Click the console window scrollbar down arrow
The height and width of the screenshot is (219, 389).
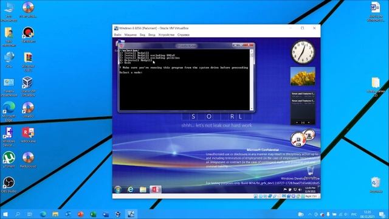coord(252,108)
